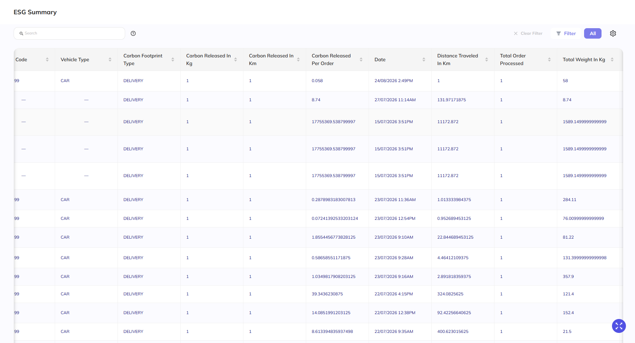The image size is (635, 343).
Task: Sort by Date column arrows
Action: pos(424,59)
